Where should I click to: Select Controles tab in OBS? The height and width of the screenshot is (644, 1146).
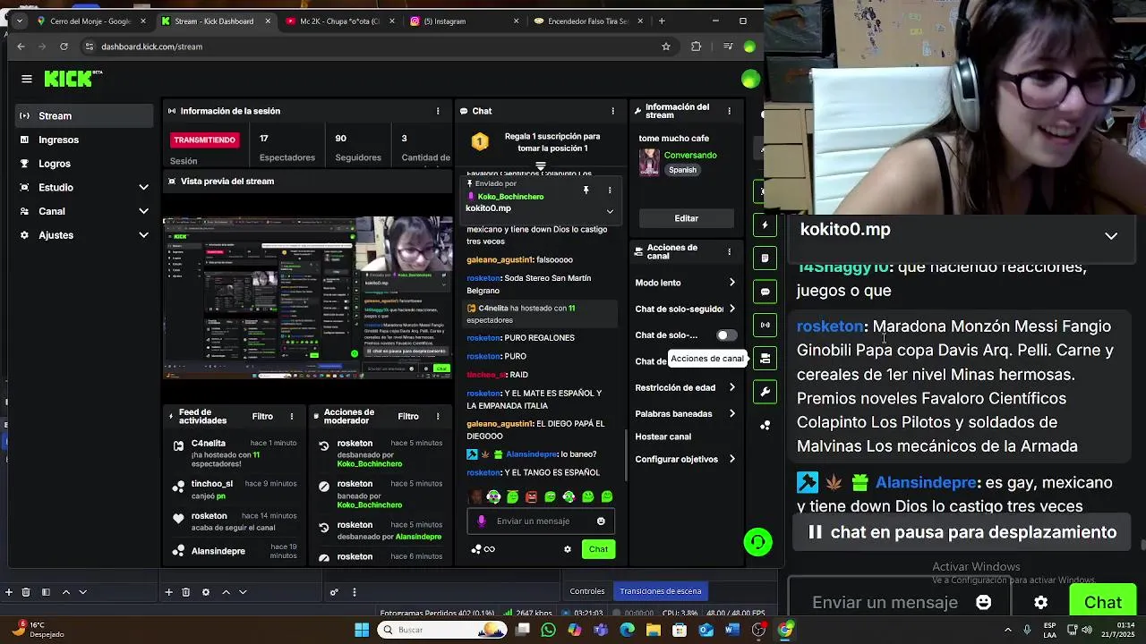[x=587, y=591]
